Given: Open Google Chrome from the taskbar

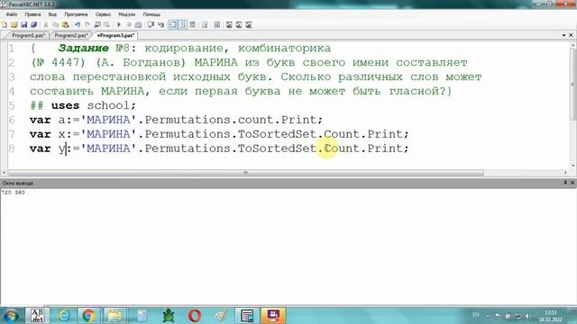Looking at the screenshot, I should (x=88, y=316).
